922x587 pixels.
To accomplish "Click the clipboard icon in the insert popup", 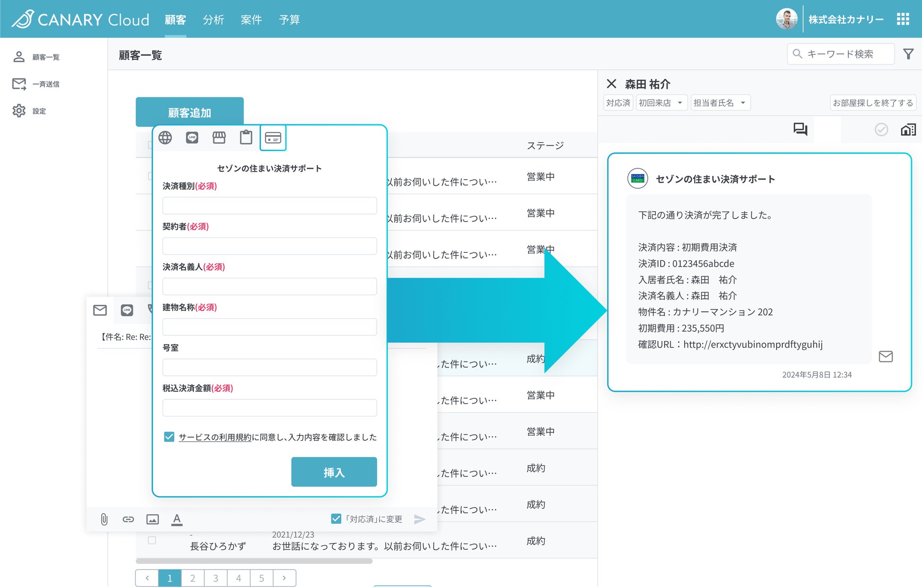I will (x=246, y=138).
